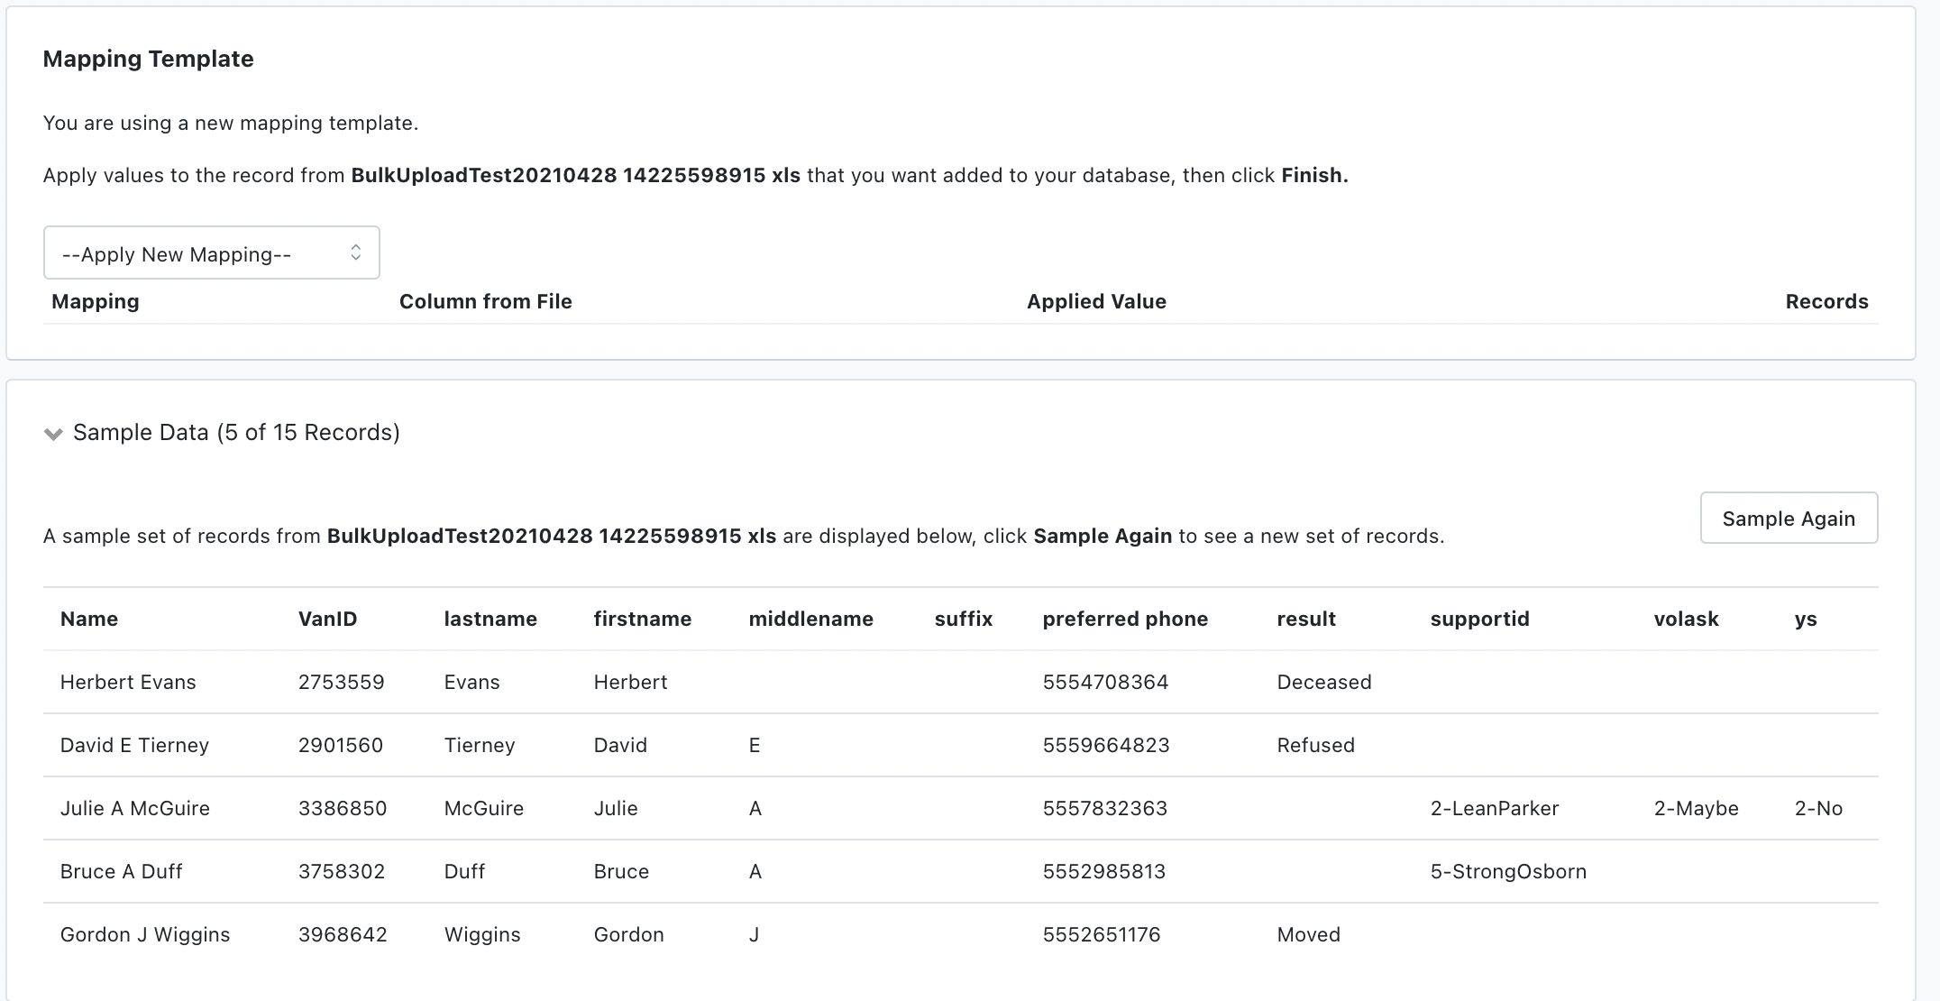Click the 5-StrongOsborn supportid value
1940x1001 pixels.
(1507, 871)
